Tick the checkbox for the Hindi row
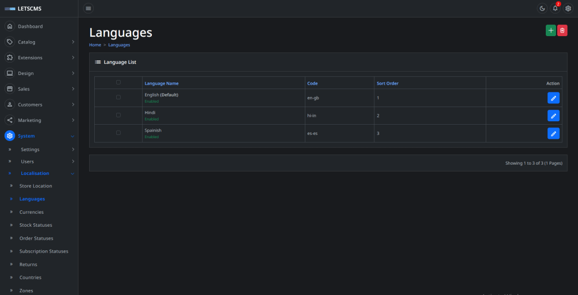Viewport: 578px width, 295px height. pyautogui.click(x=118, y=115)
